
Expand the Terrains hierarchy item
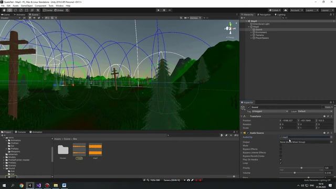[x=251, y=35]
